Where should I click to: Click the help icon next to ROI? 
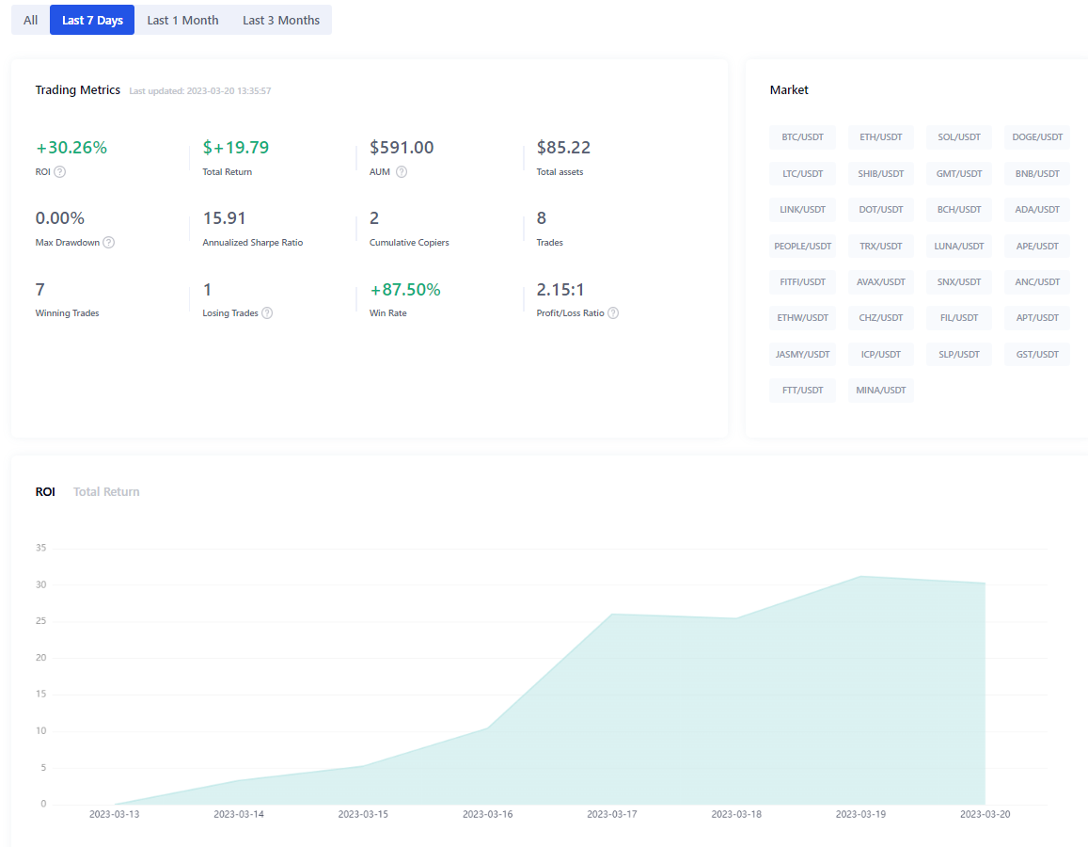(60, 172)
